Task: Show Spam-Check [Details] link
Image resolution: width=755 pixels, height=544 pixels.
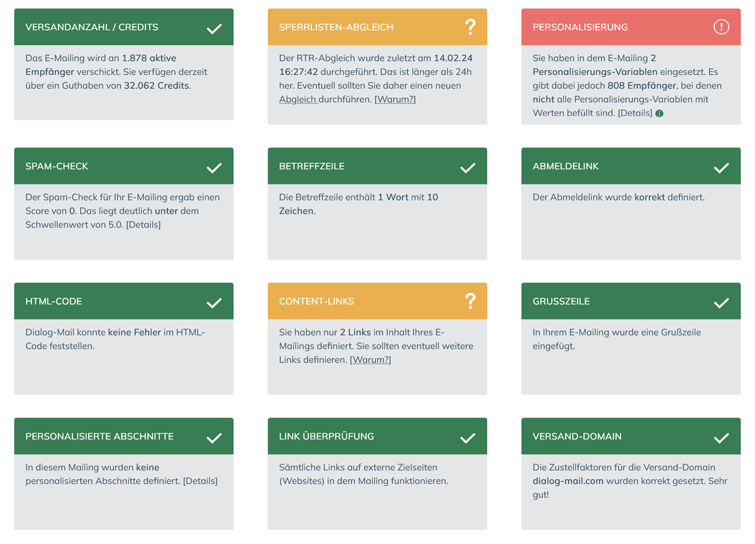Action: coord(143,224)
